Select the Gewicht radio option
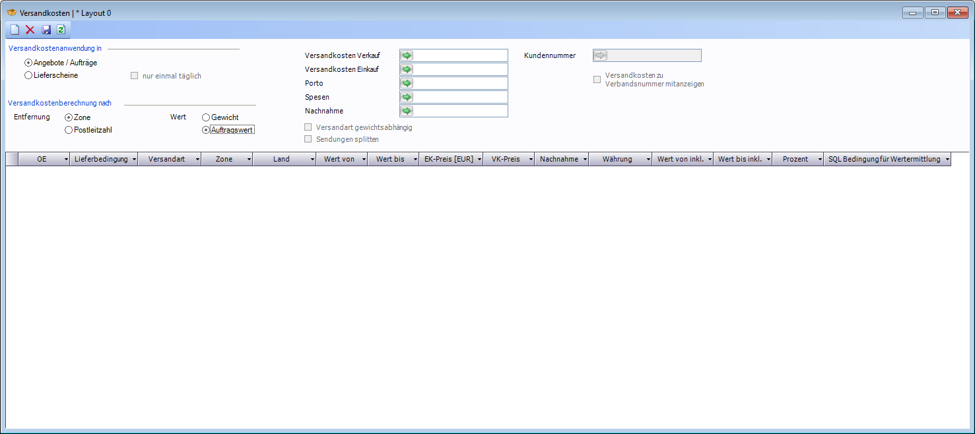975x434 pixels. pos(206,117)
